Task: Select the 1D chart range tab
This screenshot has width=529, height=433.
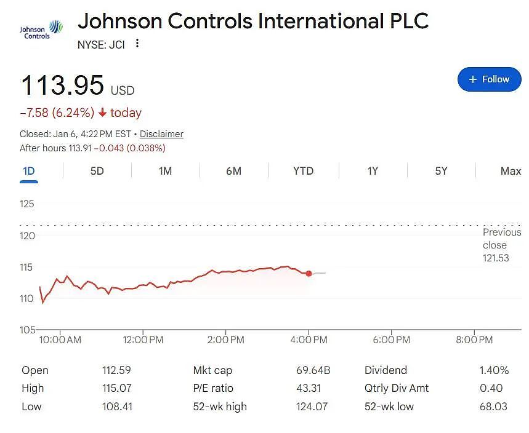Action: (29, 171)
